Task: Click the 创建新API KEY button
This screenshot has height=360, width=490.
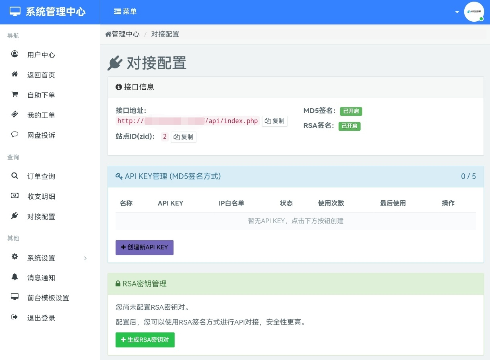Action: click(x=145, y=247)
